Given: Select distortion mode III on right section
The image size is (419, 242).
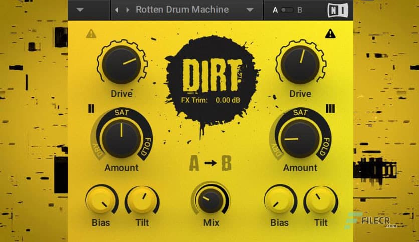Looking at the screenshot, I should point(330,108).
